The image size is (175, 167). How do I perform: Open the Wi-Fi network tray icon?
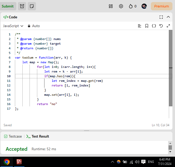coord(131,162)
